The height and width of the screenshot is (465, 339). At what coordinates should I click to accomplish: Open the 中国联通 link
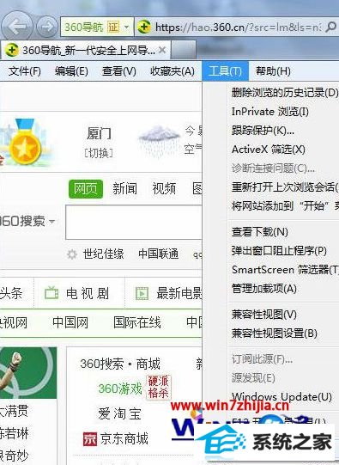(x=159, y=254)
